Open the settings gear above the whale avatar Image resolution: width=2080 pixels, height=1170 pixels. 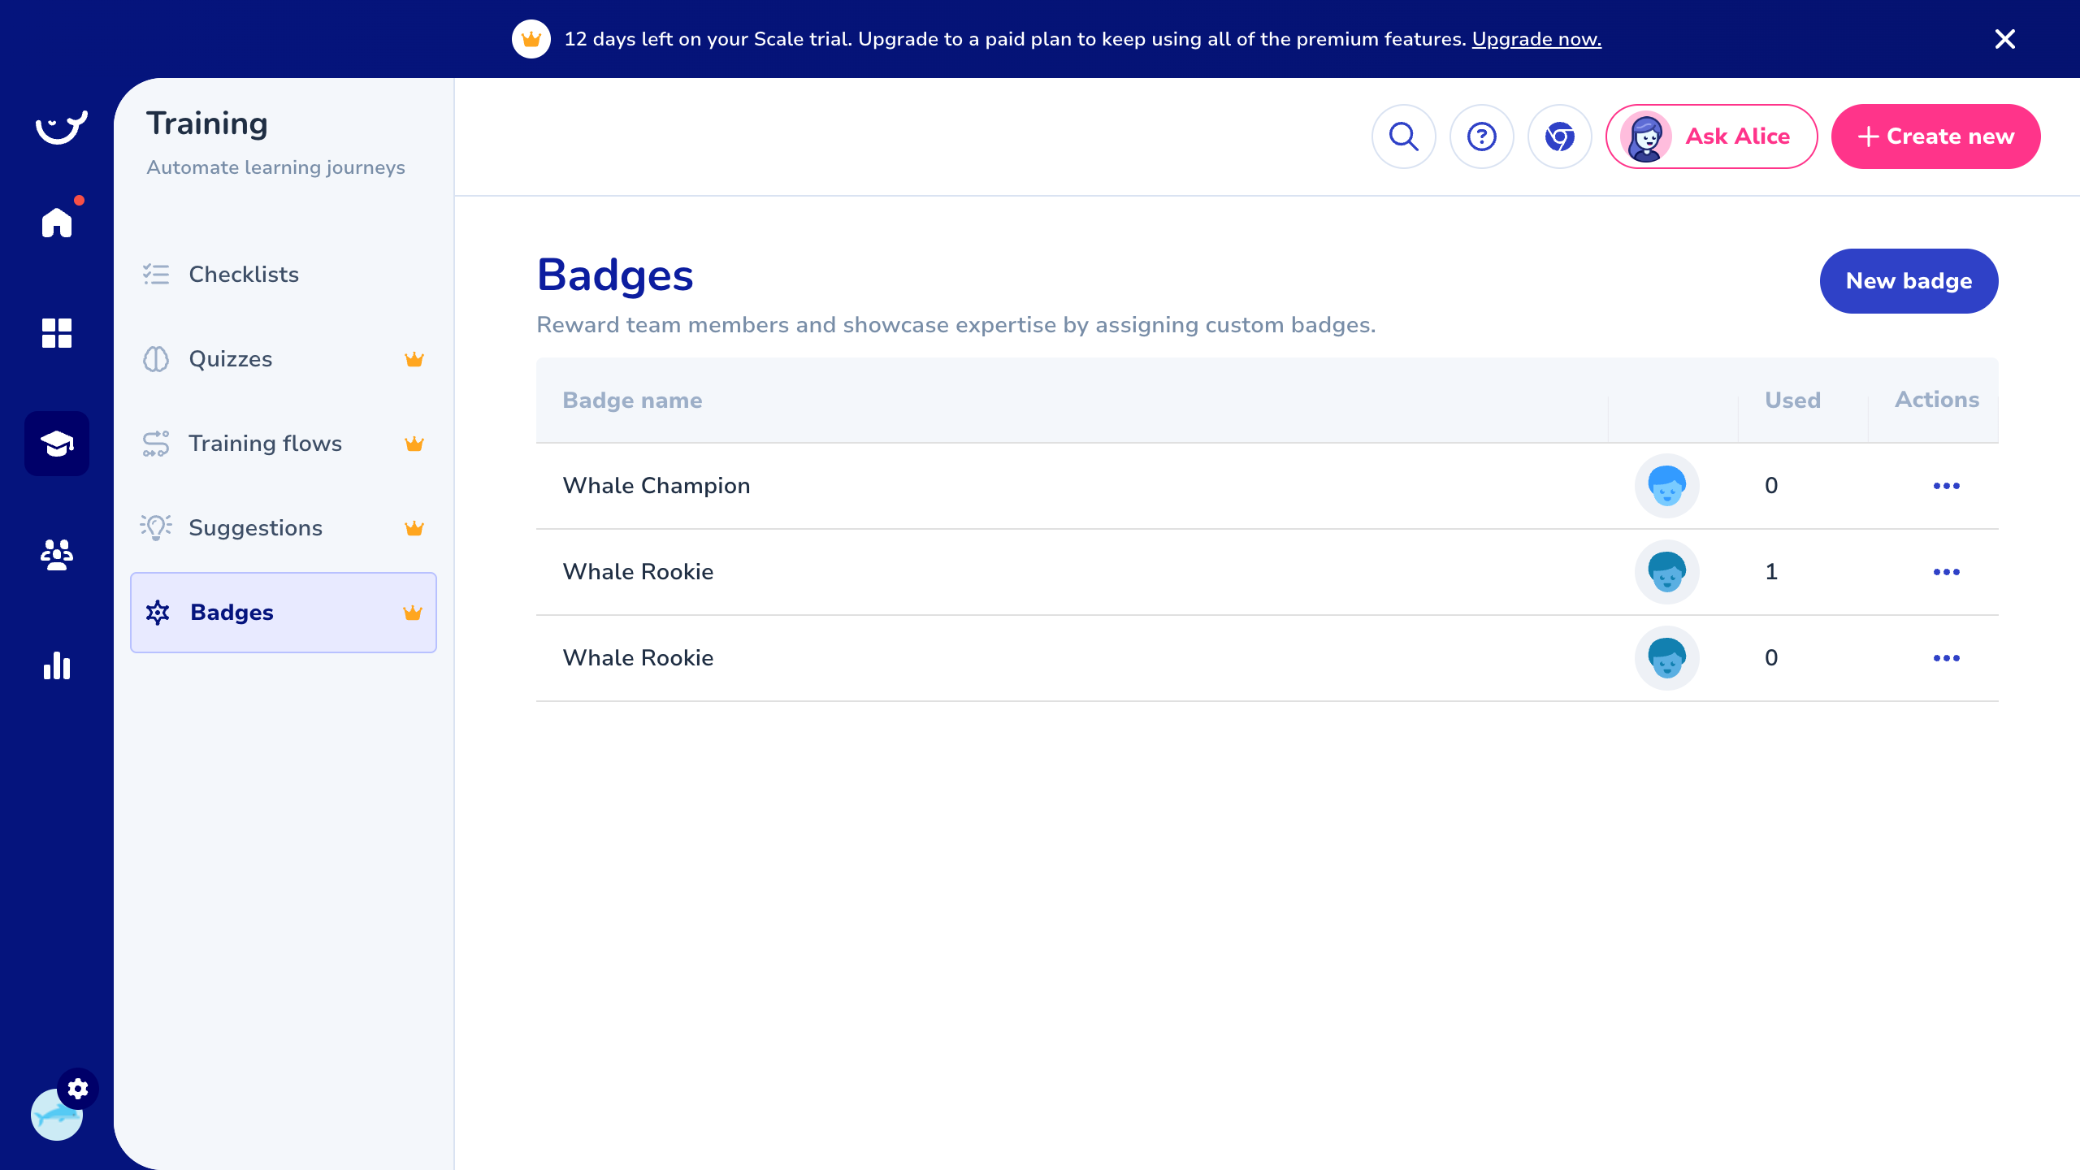point(78,1089)
